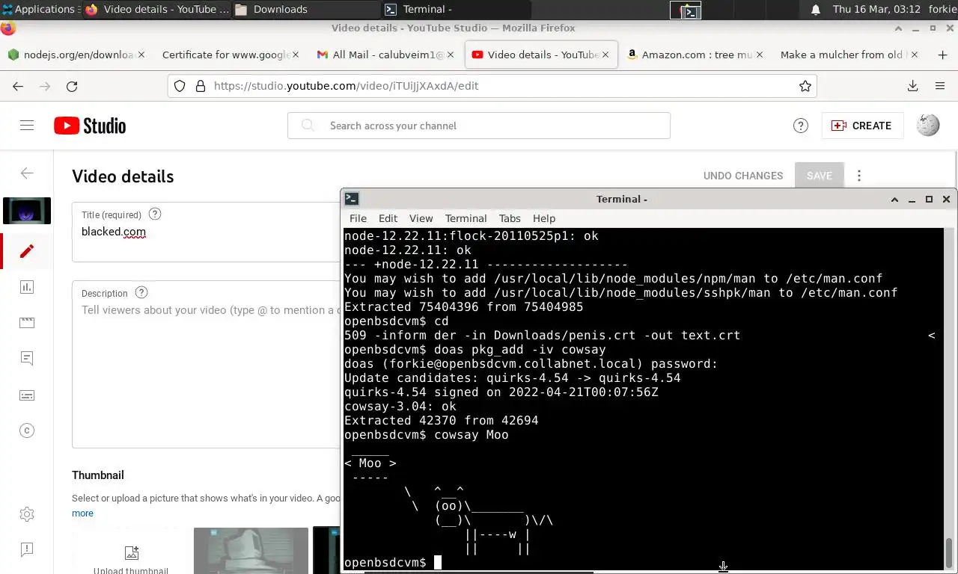Screen dimensions: 958x574
Task: Click the UNDO CHANGES button
Action: coord(743,176)
